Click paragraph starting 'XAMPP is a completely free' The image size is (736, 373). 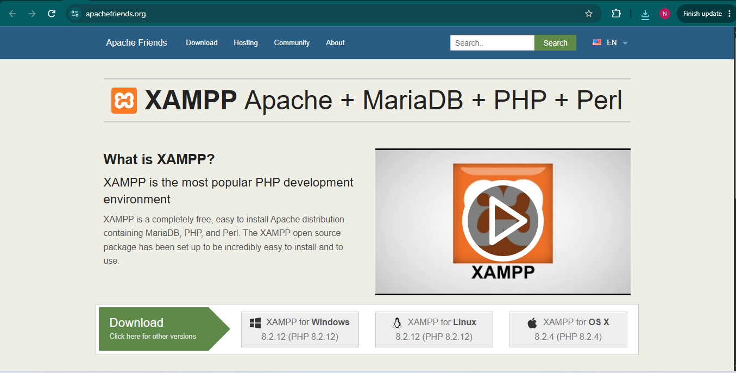point(224,240)
